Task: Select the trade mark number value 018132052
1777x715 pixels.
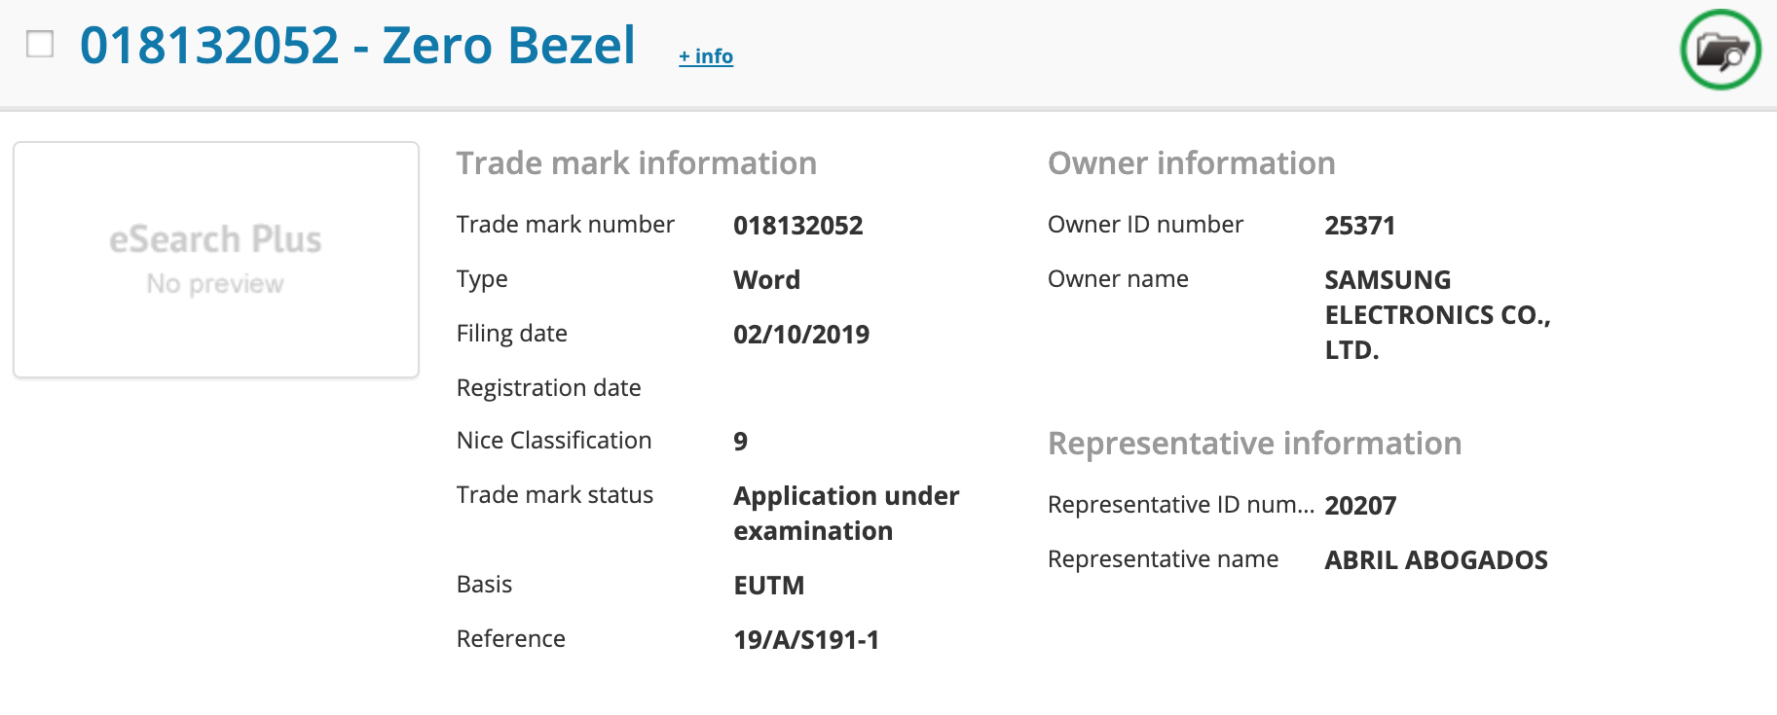Action: click(797, 226)
